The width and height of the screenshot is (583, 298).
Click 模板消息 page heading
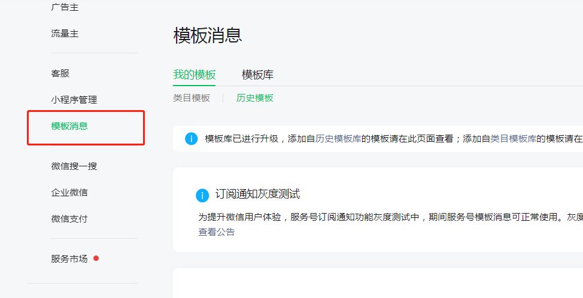tap(208, 35)
